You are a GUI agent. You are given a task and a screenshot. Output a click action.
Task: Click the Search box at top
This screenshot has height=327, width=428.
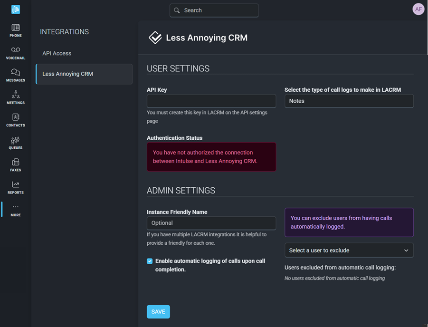coord(214,10)
